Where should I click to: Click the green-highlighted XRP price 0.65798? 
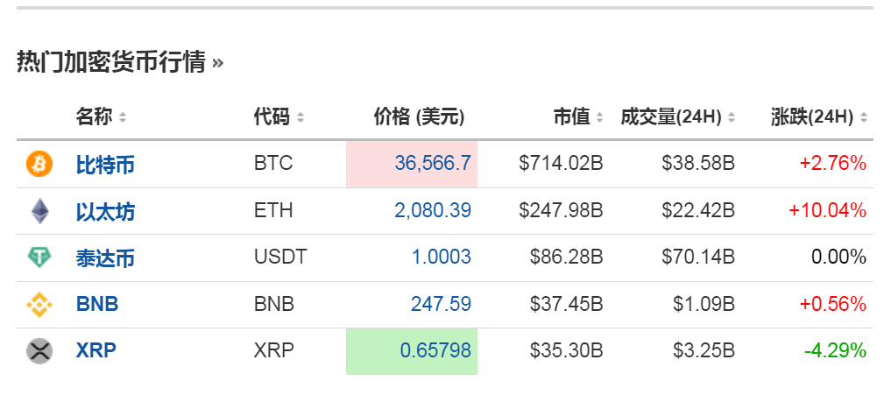tap(435, 351)
